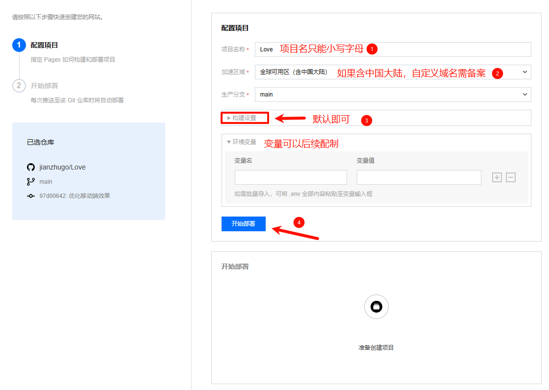549x390 pixels.
Task: Click the grey step 2 circle
Action: (x=19, y=86)
